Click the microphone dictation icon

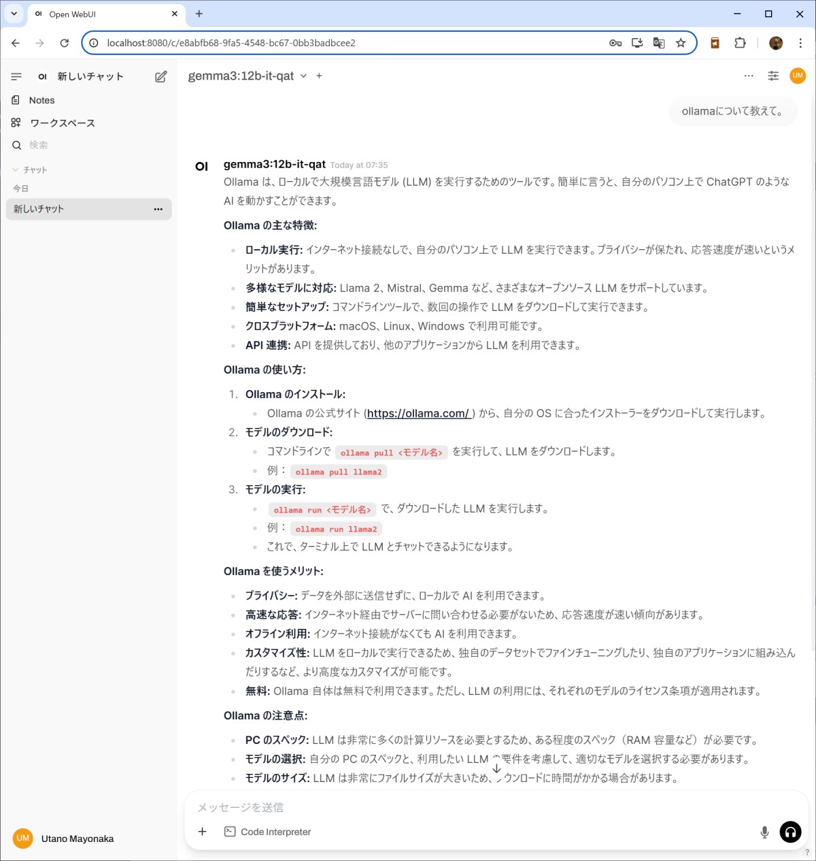(x=764, y=832)
